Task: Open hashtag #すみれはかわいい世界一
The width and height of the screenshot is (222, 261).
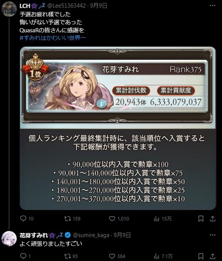Action: tap(53, 38)
